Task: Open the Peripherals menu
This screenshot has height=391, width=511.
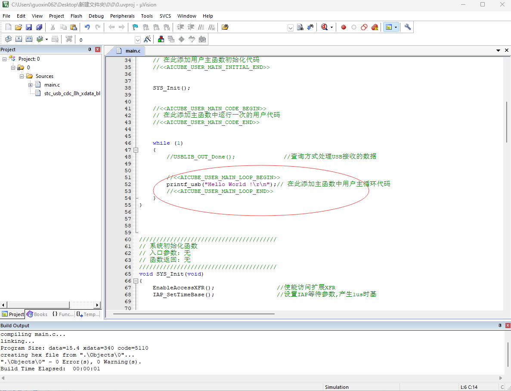Action: tap(122, 16)
